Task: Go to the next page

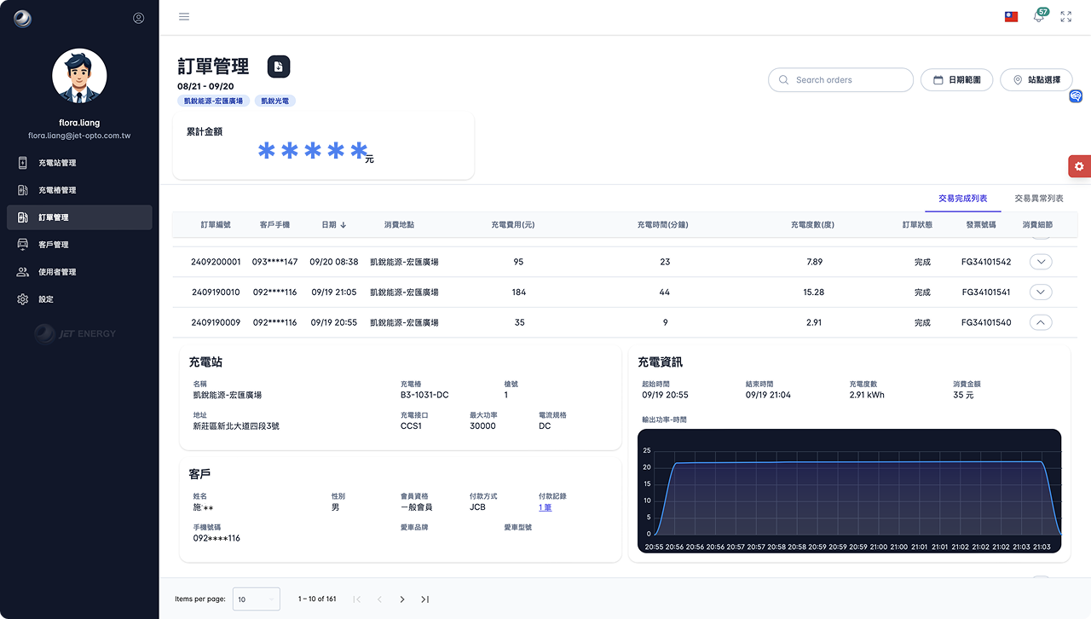Action: (x=402, y=599)
